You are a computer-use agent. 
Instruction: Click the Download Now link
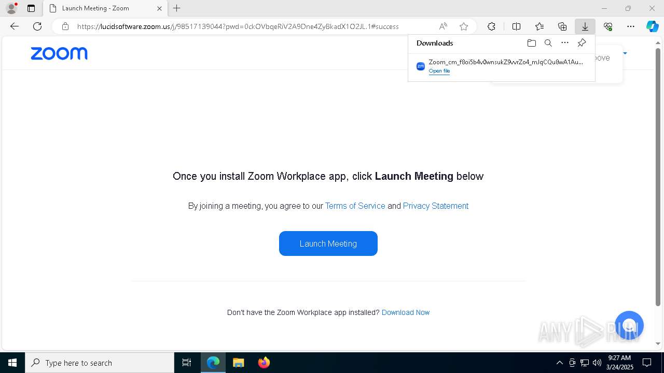pos(406,312)
